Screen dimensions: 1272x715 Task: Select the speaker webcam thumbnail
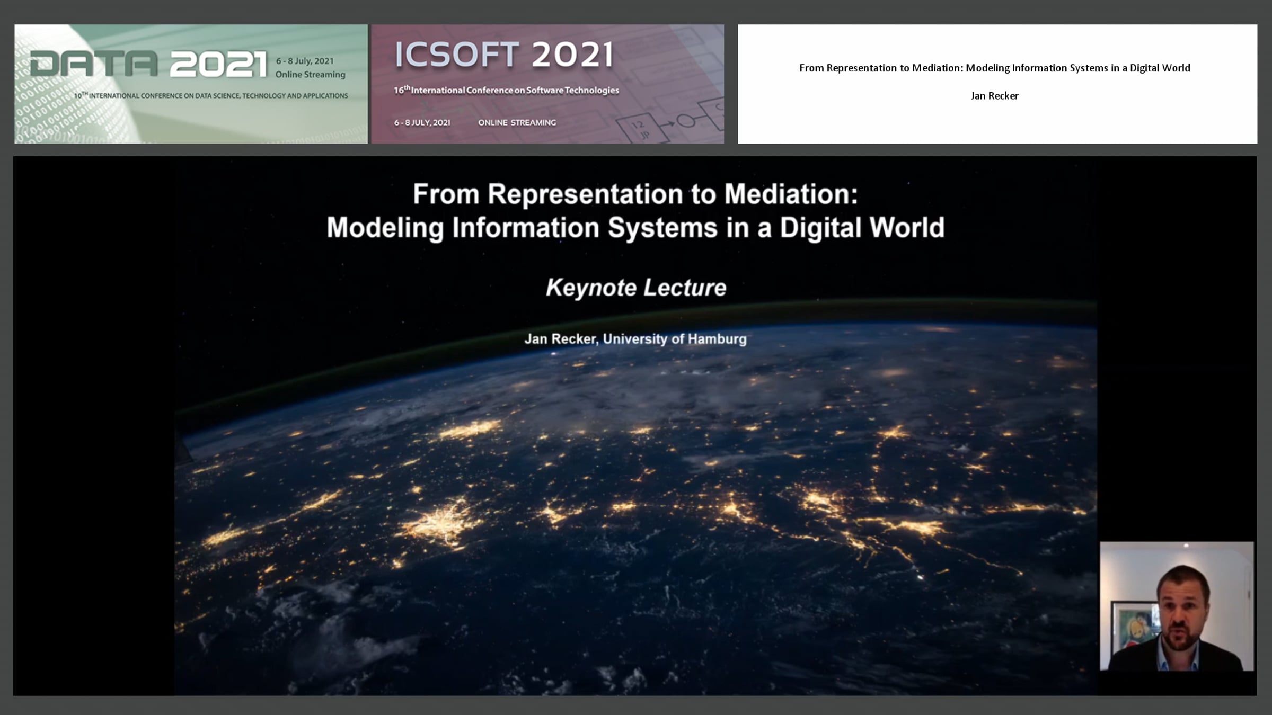[x=1177, y=606]
